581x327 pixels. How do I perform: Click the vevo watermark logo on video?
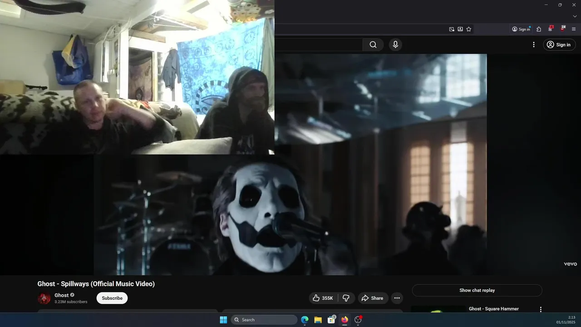(570, 264)
